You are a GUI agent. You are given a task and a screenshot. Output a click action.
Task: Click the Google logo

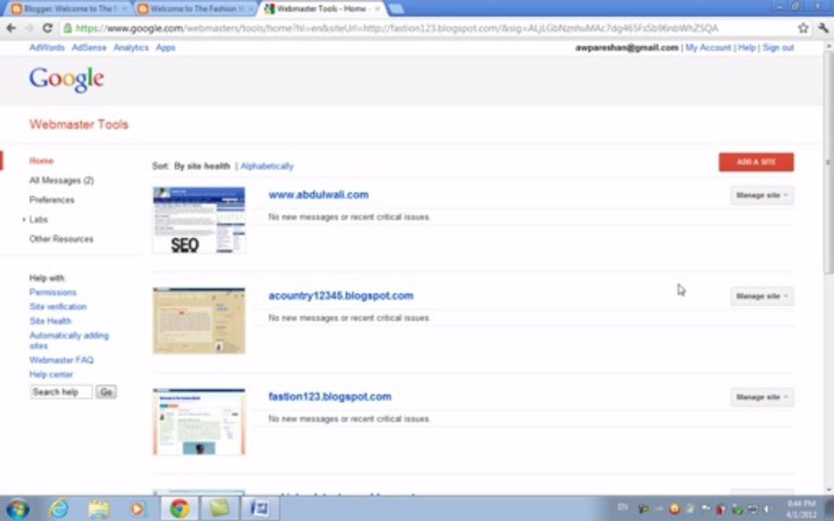[67, 80]
